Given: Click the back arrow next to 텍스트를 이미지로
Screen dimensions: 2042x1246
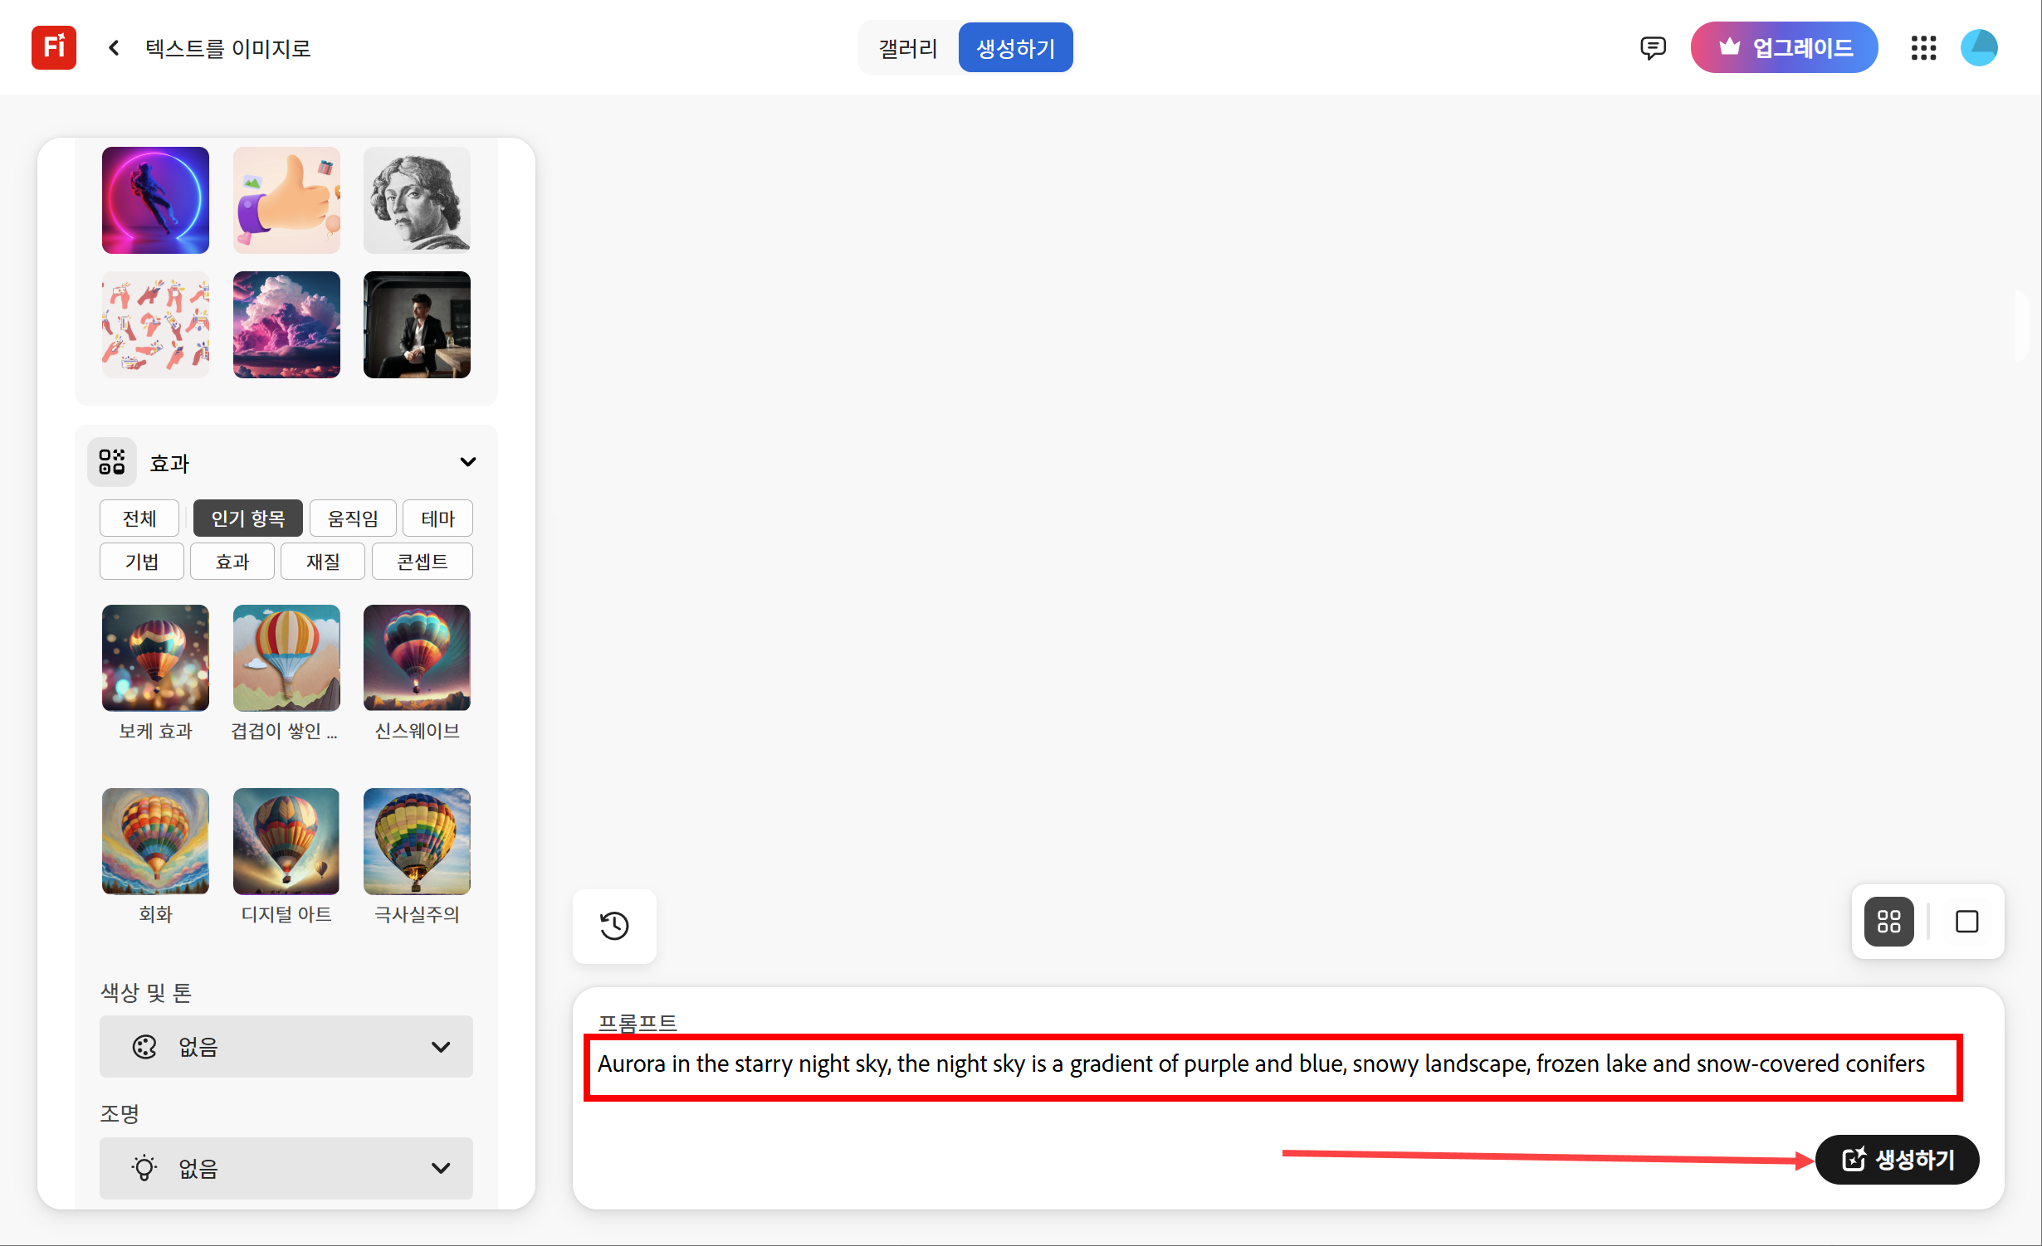Looking at the screenshot, I should pos(115,48).
